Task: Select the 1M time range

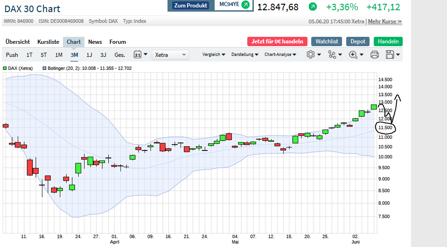Action: click(59, 55)
